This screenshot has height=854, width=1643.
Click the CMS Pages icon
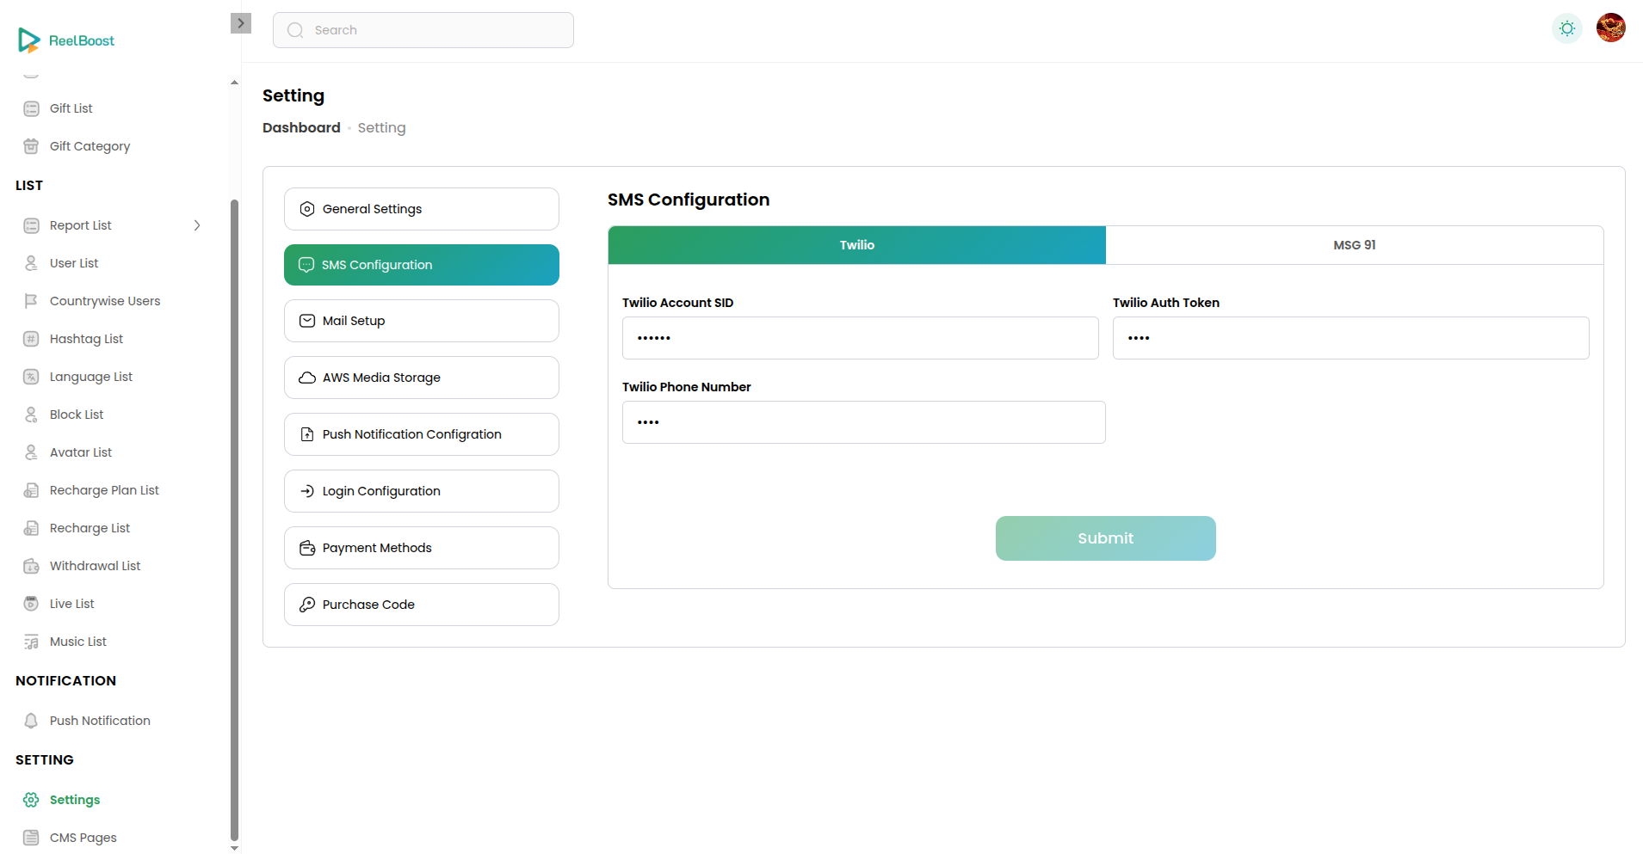(x=31, y=838)
